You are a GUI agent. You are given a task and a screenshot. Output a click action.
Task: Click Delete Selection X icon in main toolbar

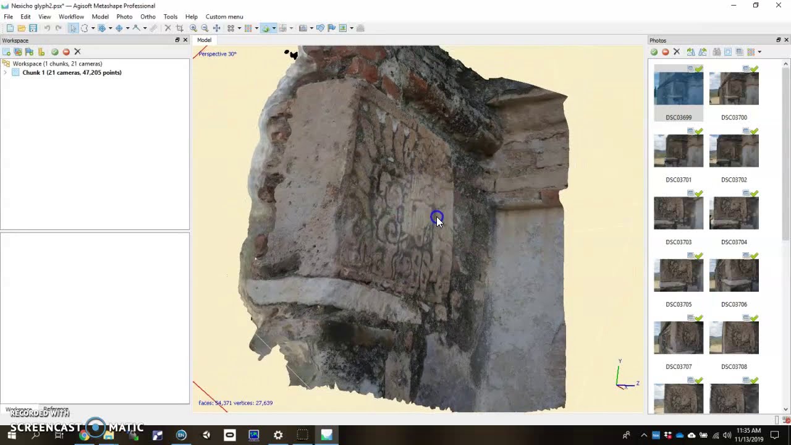coord(167,28)
